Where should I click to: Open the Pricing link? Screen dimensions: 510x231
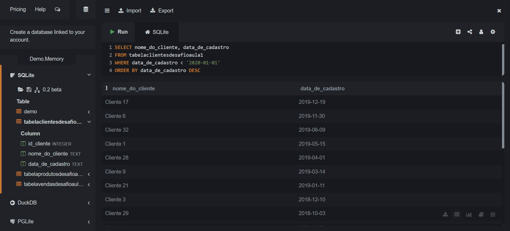point(18,9)
